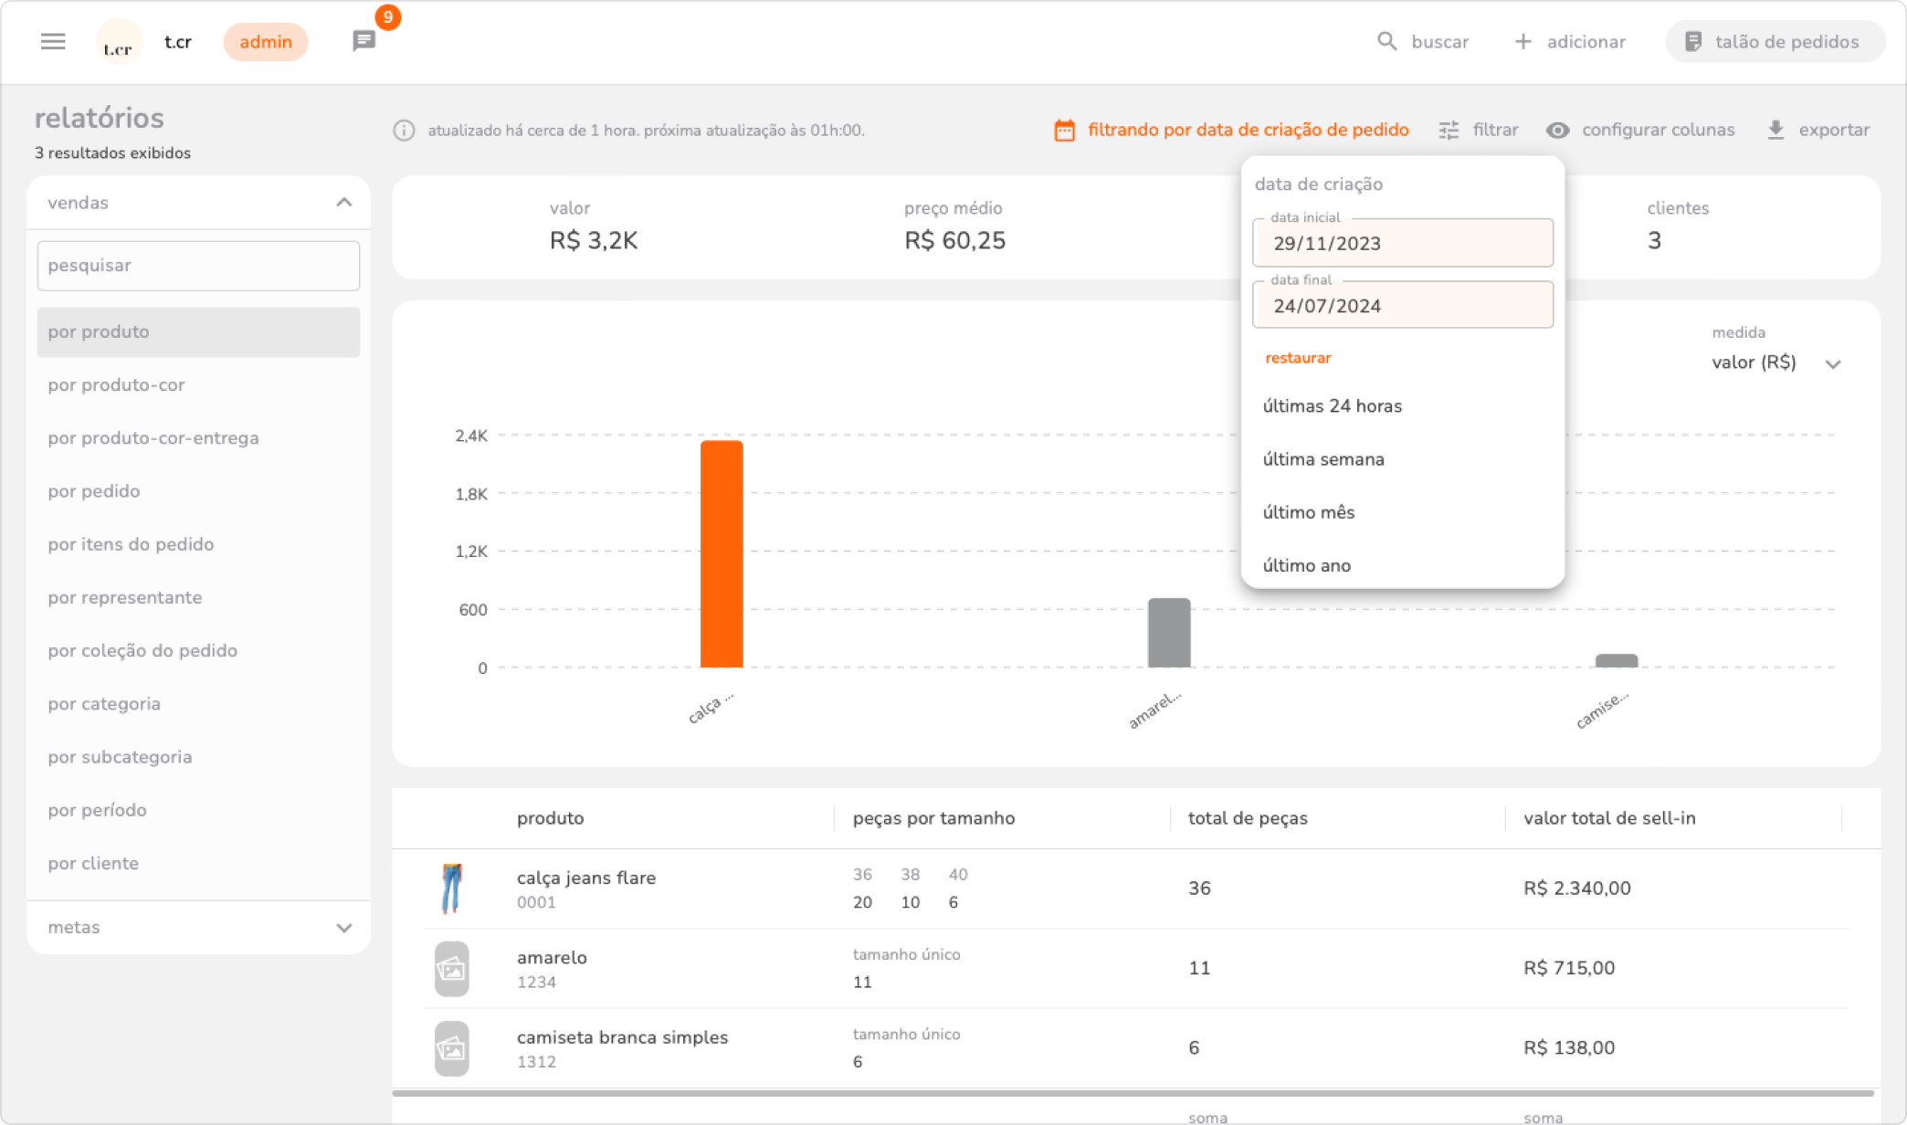1907x1125 pixels.
Task: Click the exportar download icon
Action: point(1775,131)
